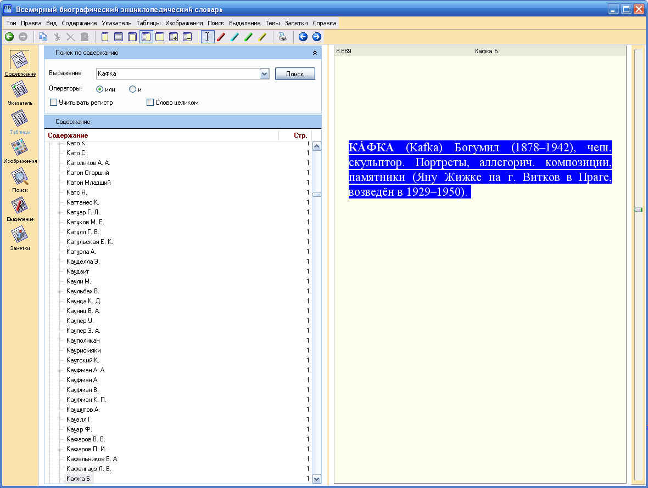648x488 pixels.
Task: Click the green back navigation arrow
Action: [x=9, y=37]
